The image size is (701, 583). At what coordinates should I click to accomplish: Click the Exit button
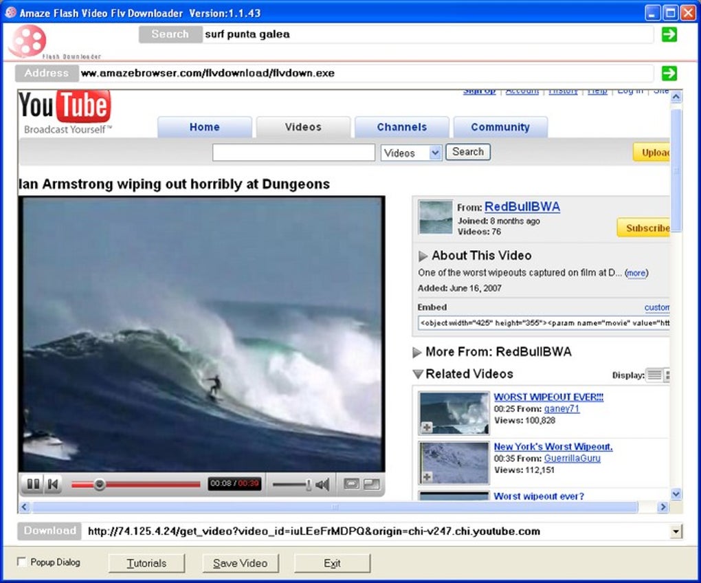click(332, 563)
